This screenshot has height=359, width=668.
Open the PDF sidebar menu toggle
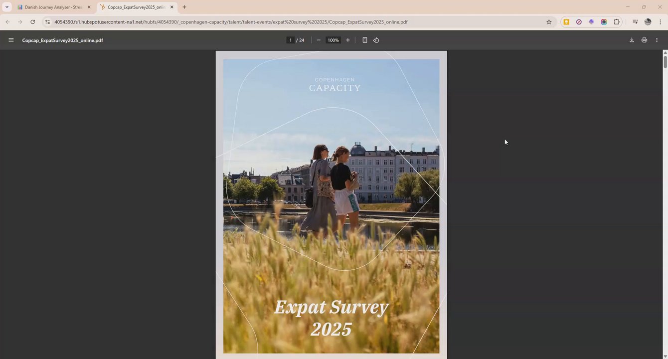11,40
